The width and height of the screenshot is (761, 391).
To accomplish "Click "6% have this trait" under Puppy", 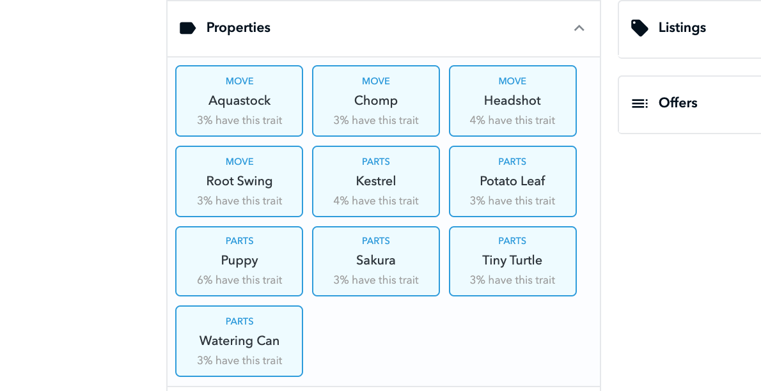I will (239, 280).
